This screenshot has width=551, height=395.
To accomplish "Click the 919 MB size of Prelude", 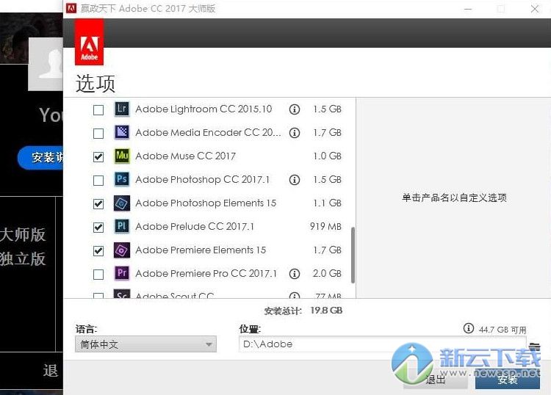I will 325,226.
